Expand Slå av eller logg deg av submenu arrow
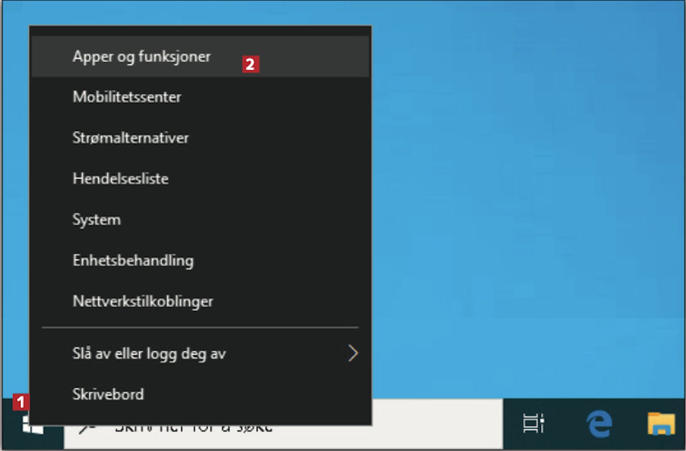Image resolution: width=686 pixels, height=451 pixels. click(353, 353)
